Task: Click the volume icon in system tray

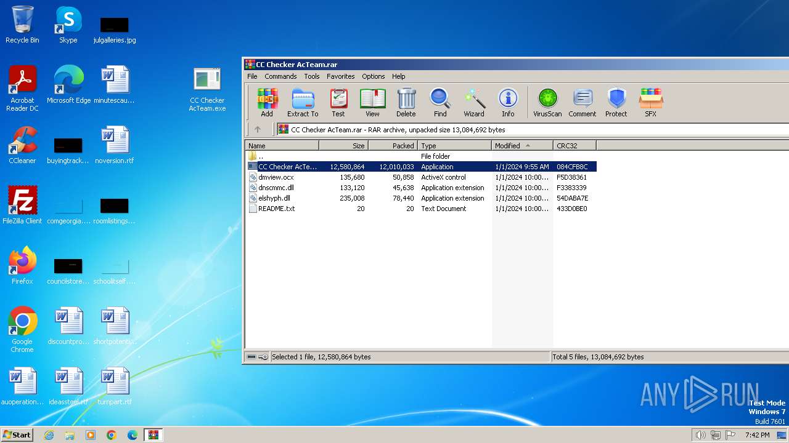Action: pyautogui.click(x=700, y=435)
